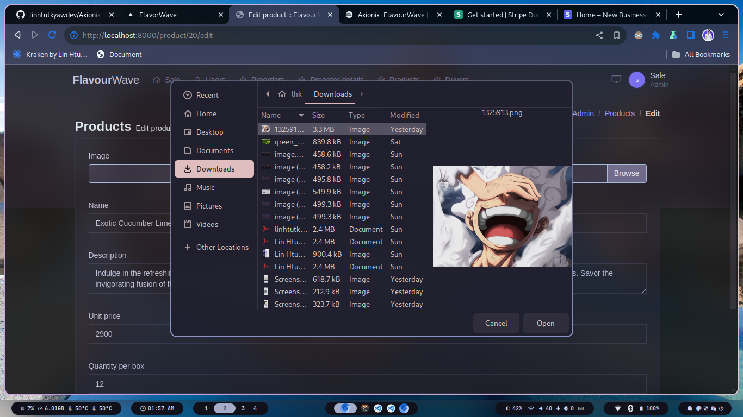The width and height of the screenshot is (743, 417).
Task: Select Documents in file dialog sidebar
Action: click(214, 150)
